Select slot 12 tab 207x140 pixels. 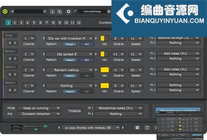79,23
